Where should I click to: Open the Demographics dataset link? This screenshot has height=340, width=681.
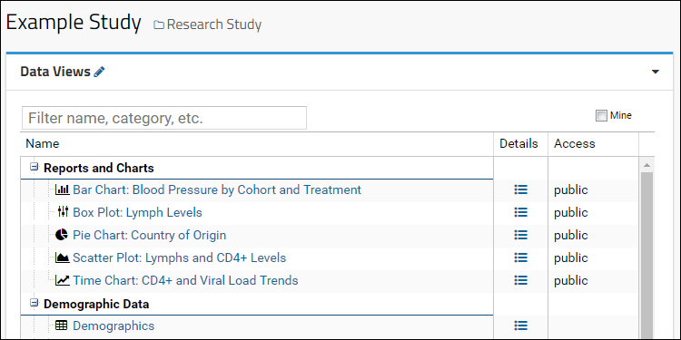113,325
